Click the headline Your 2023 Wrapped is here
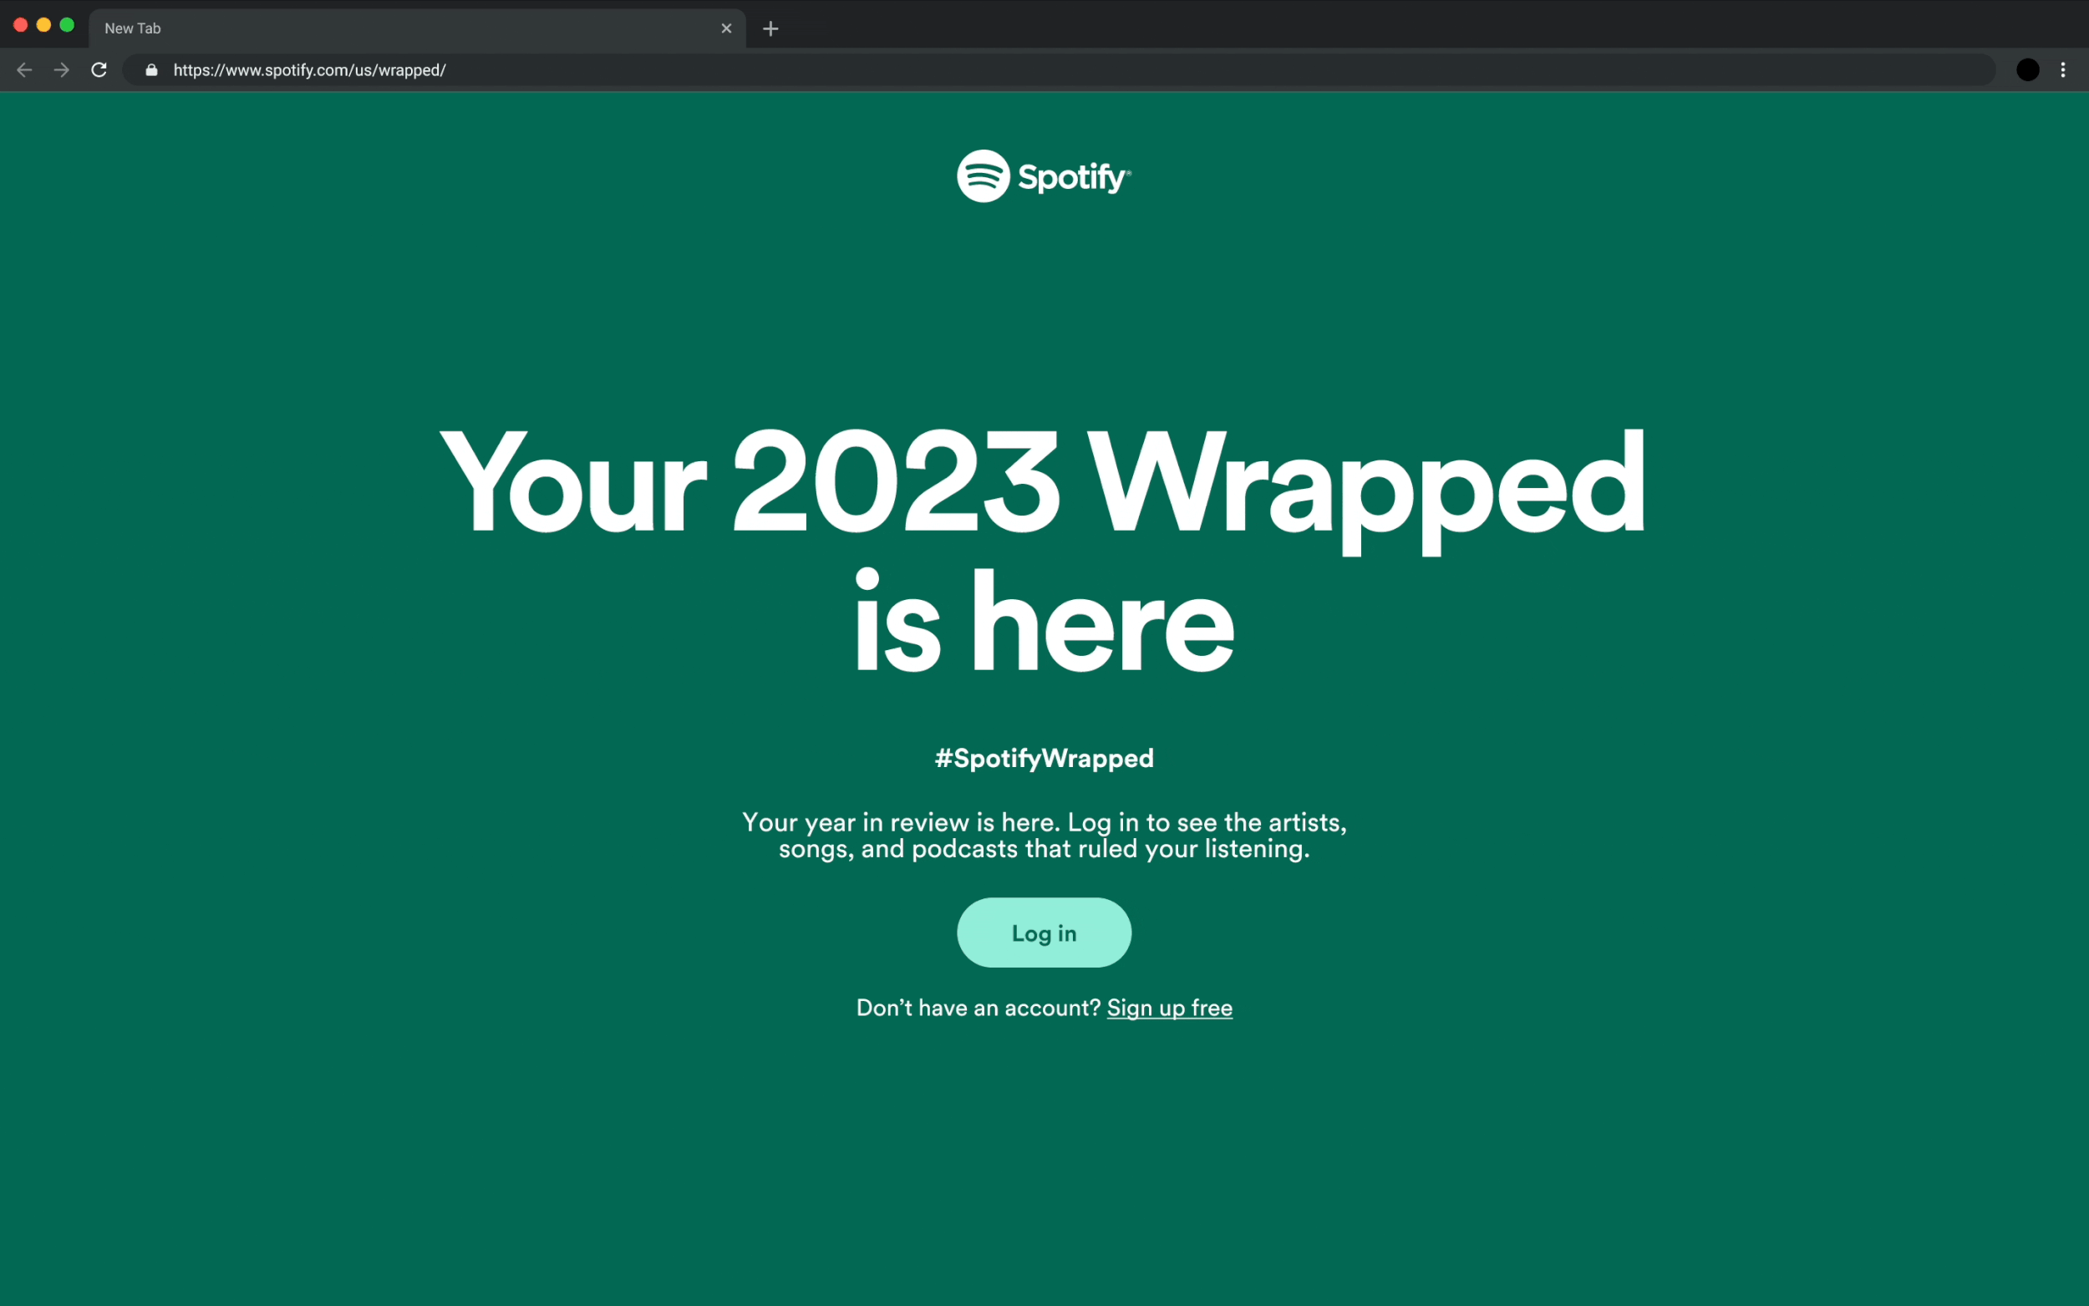Image resolution: width=2089 pixels, height=1306 pixels. 1042,553
